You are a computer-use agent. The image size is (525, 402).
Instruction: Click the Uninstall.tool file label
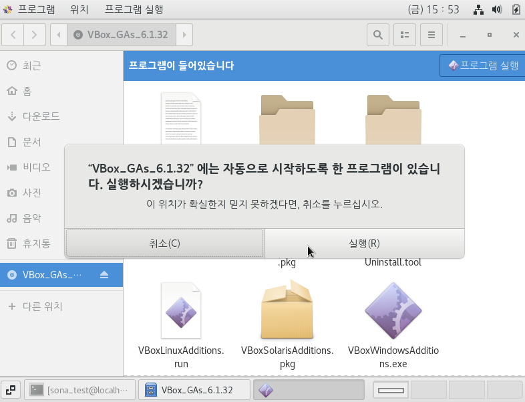(393, 262)
